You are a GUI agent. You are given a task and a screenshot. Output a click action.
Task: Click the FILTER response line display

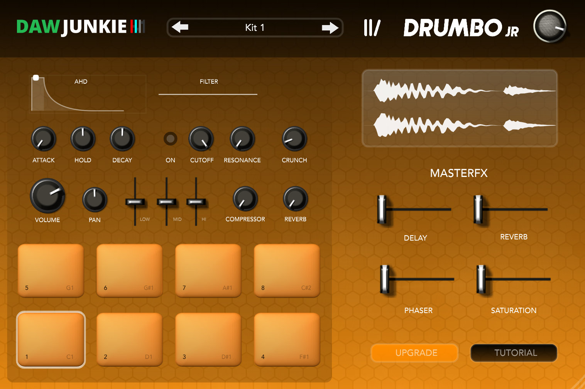[208, 94]
